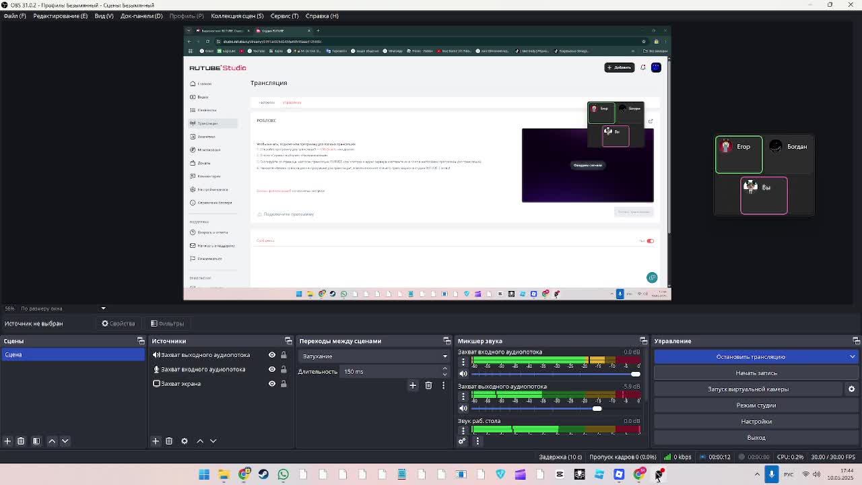The image size is (862, 485).
Task: Hide 'Захват выходного аудиопотока' source
Action: pos(272,355)
